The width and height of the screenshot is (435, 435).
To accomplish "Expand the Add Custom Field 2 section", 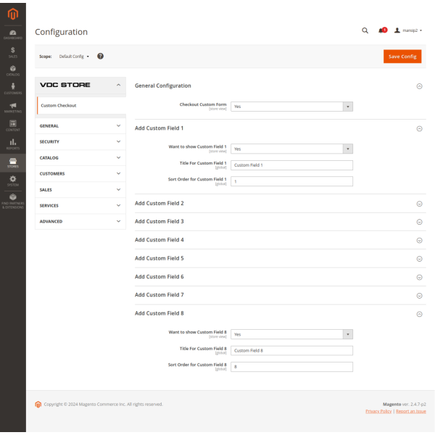I will pyautogui.click(x=276, y=203).
